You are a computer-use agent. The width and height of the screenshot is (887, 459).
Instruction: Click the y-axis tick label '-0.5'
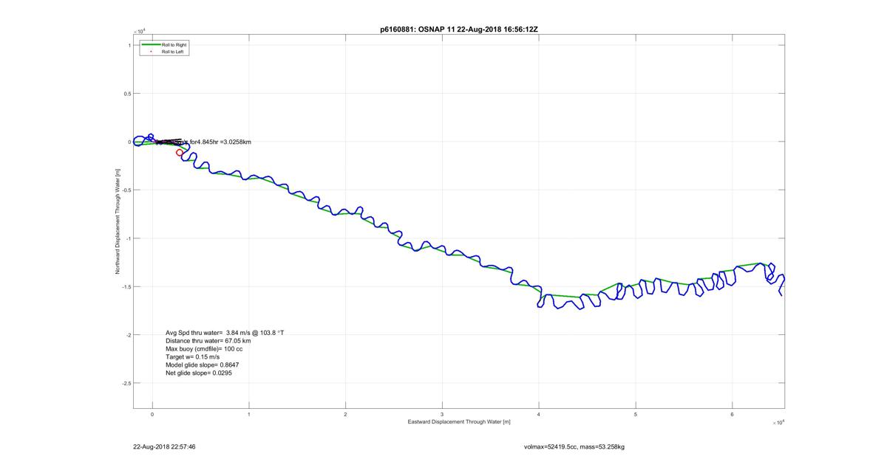tap(126, 190)
